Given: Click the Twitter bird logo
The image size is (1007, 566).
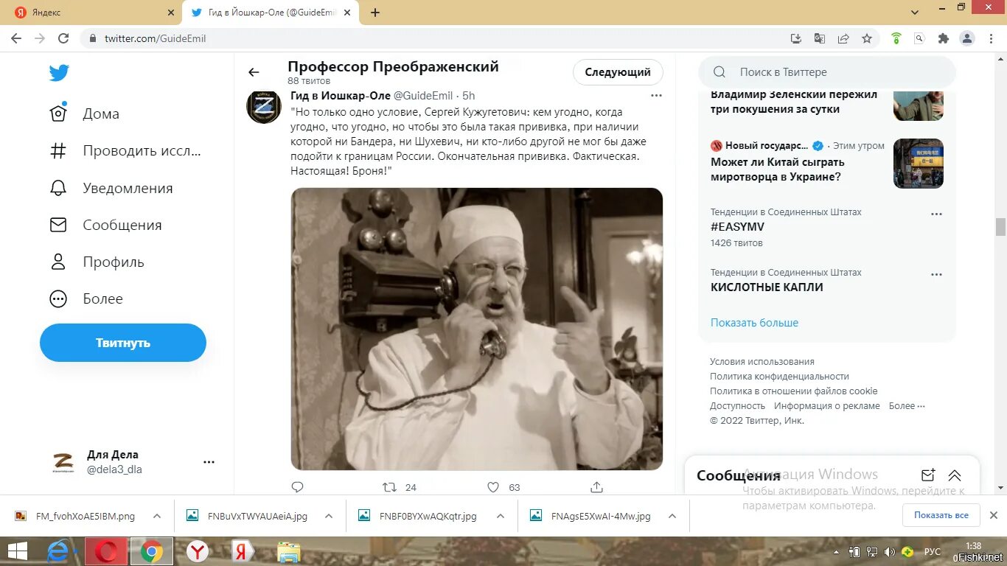Looking at the screenshot, I should coord(59,72).
